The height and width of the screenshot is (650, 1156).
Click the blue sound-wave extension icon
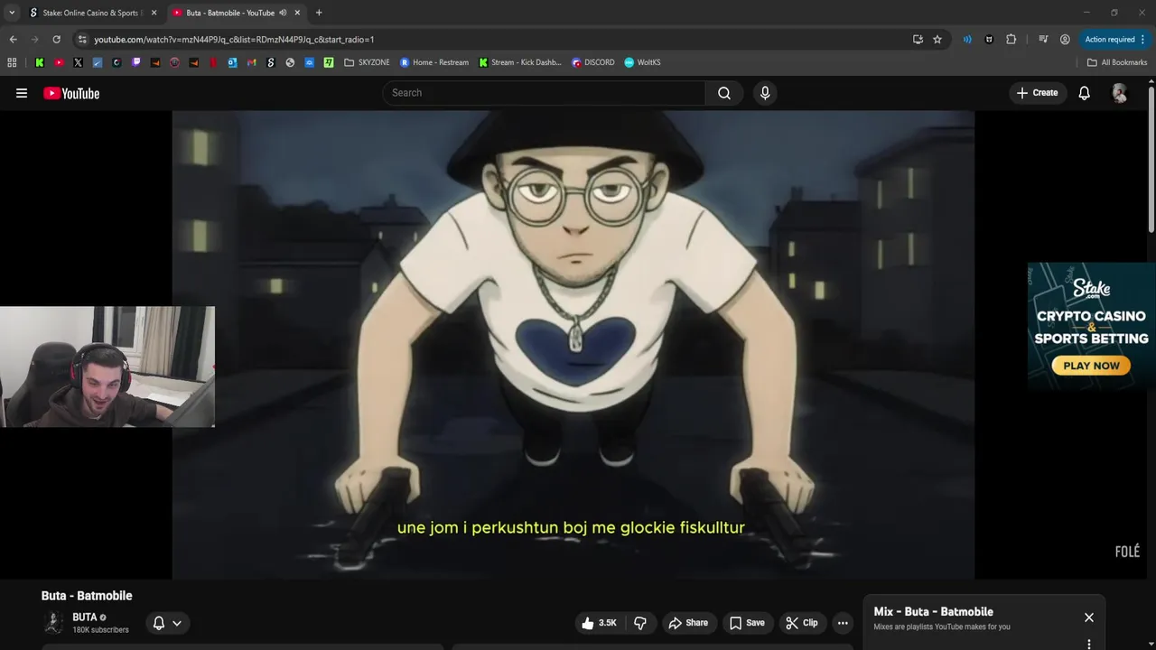click(967, 39)
